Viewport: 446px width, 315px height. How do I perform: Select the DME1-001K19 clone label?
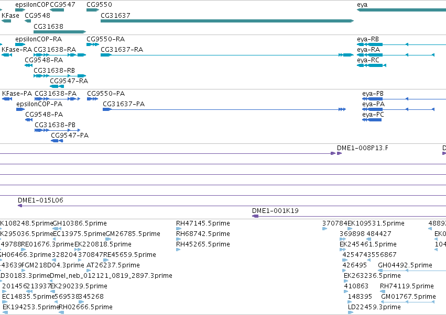[x=275, y=211]
